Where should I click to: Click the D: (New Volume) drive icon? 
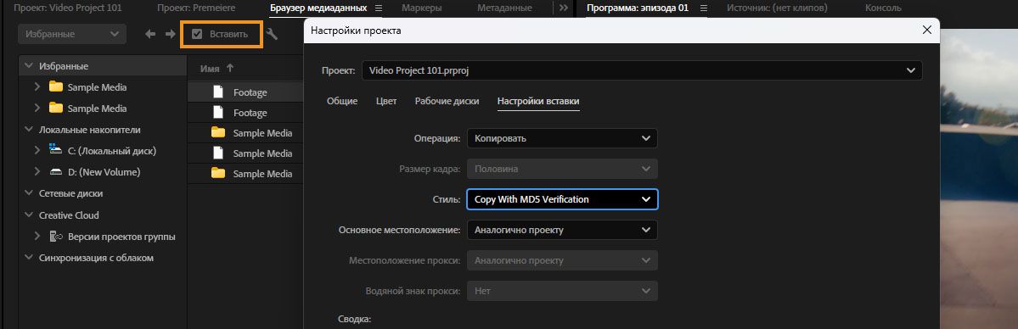click(x=56, y=172)
